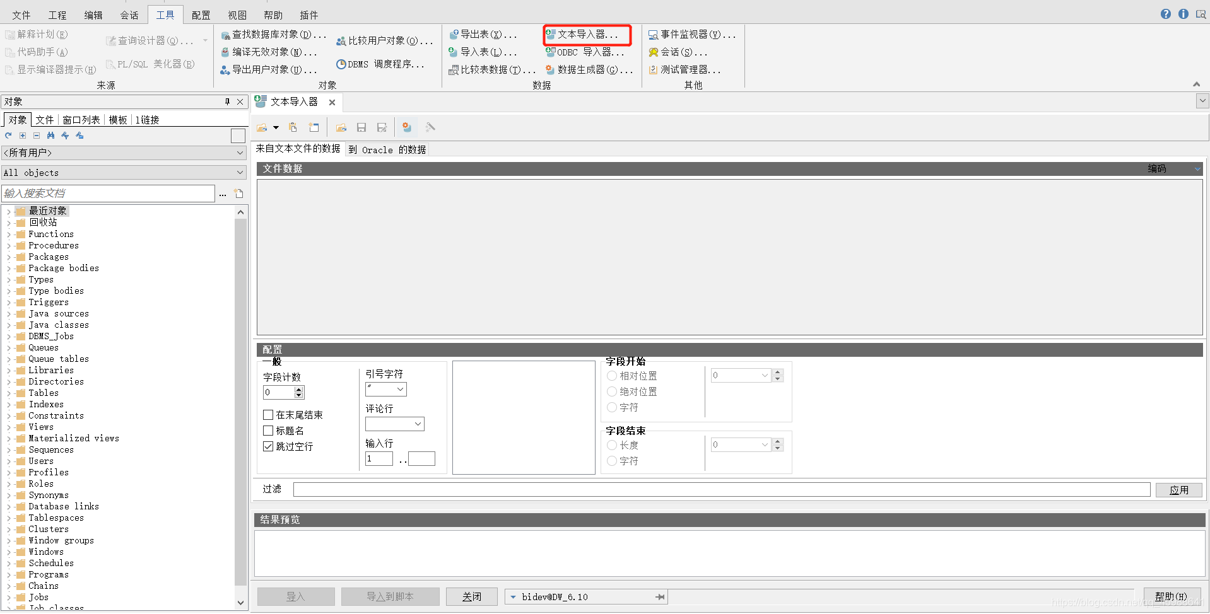Expand the Tables tree node
1210x614 pixels.
pos(9,393)
